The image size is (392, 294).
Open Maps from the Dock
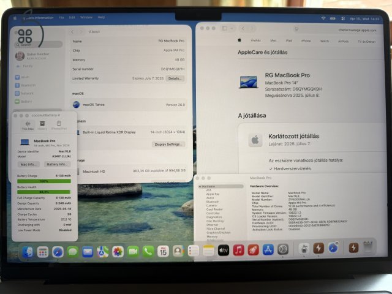103,252
